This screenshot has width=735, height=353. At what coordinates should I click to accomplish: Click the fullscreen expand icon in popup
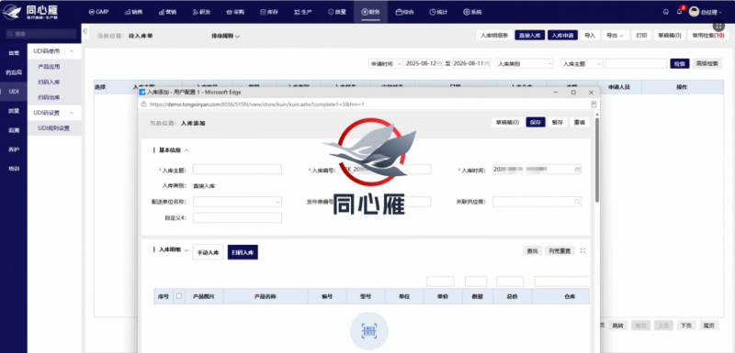coord(582,250)
